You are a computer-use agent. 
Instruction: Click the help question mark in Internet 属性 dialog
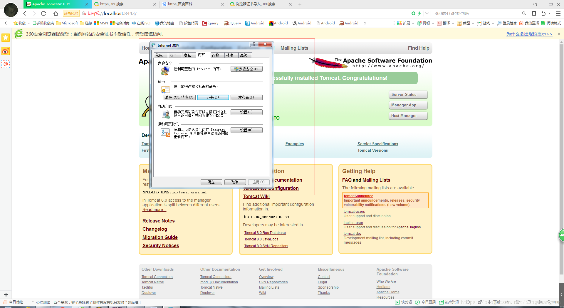pos(254,44)
